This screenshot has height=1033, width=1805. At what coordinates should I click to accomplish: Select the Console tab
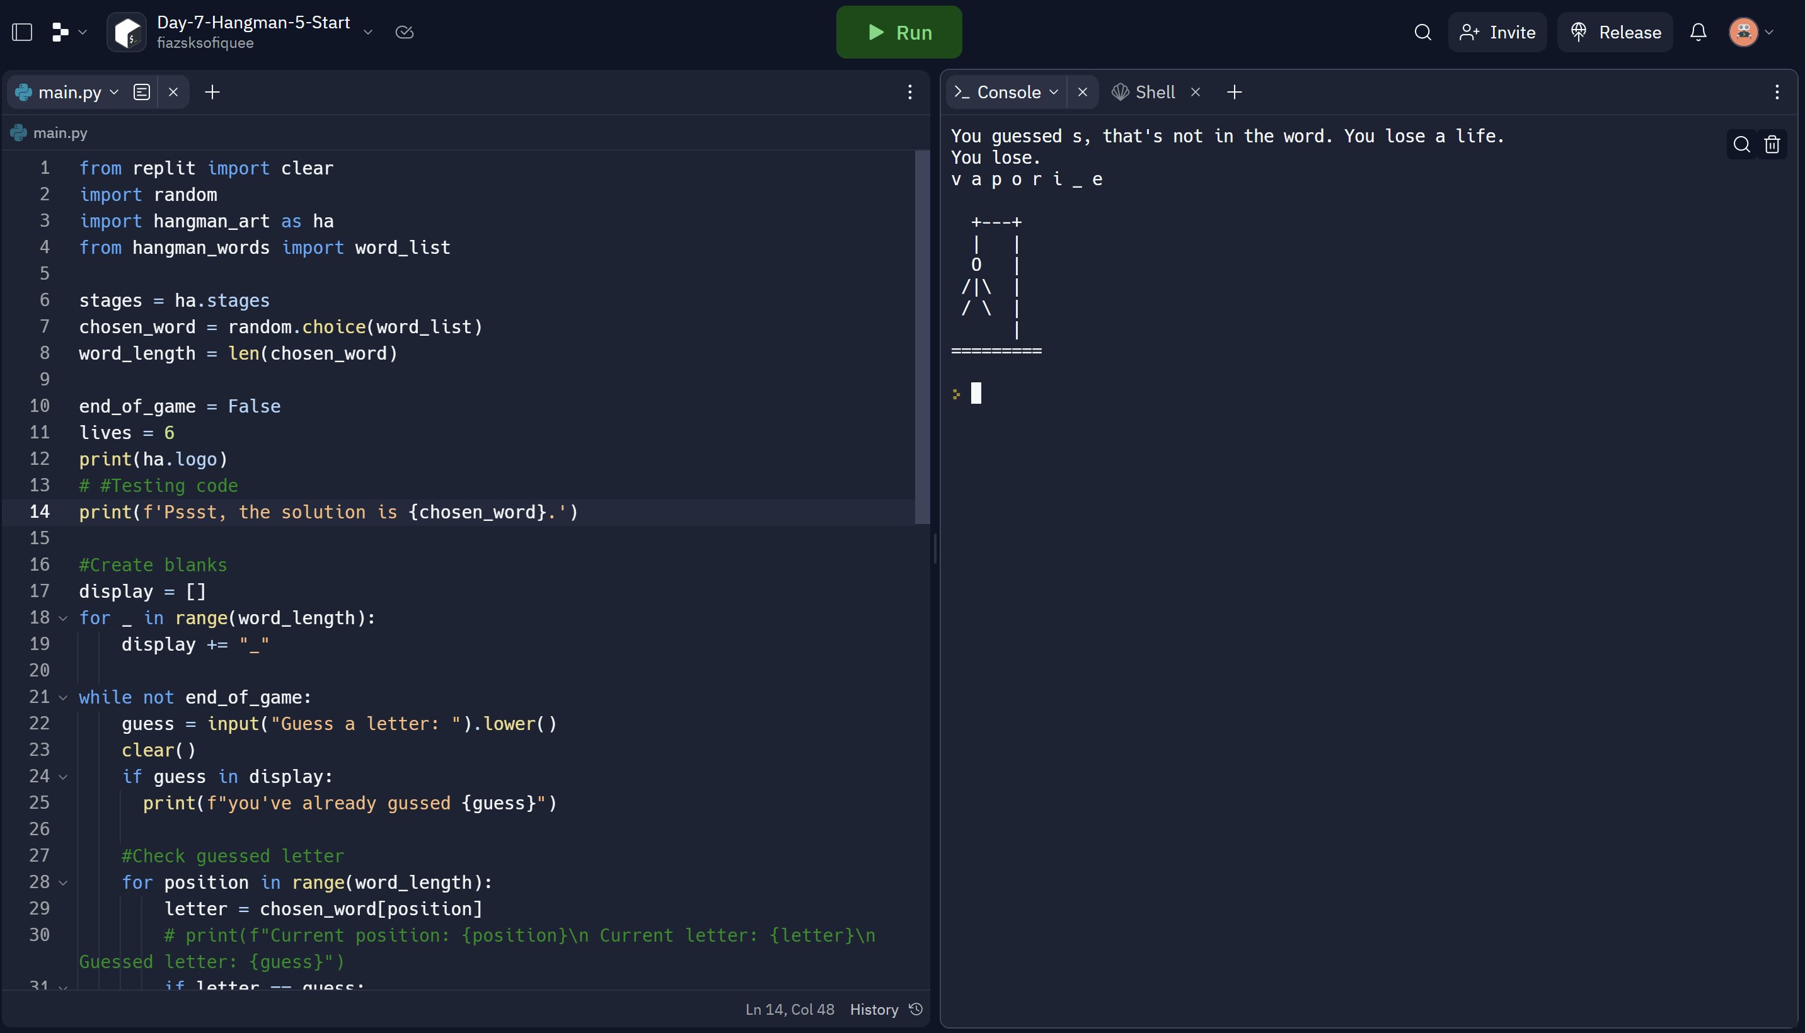(x=1007, y=92)
